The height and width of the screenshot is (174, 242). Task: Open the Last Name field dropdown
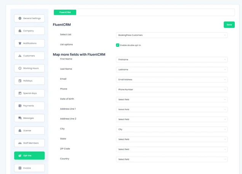point(172,70)
